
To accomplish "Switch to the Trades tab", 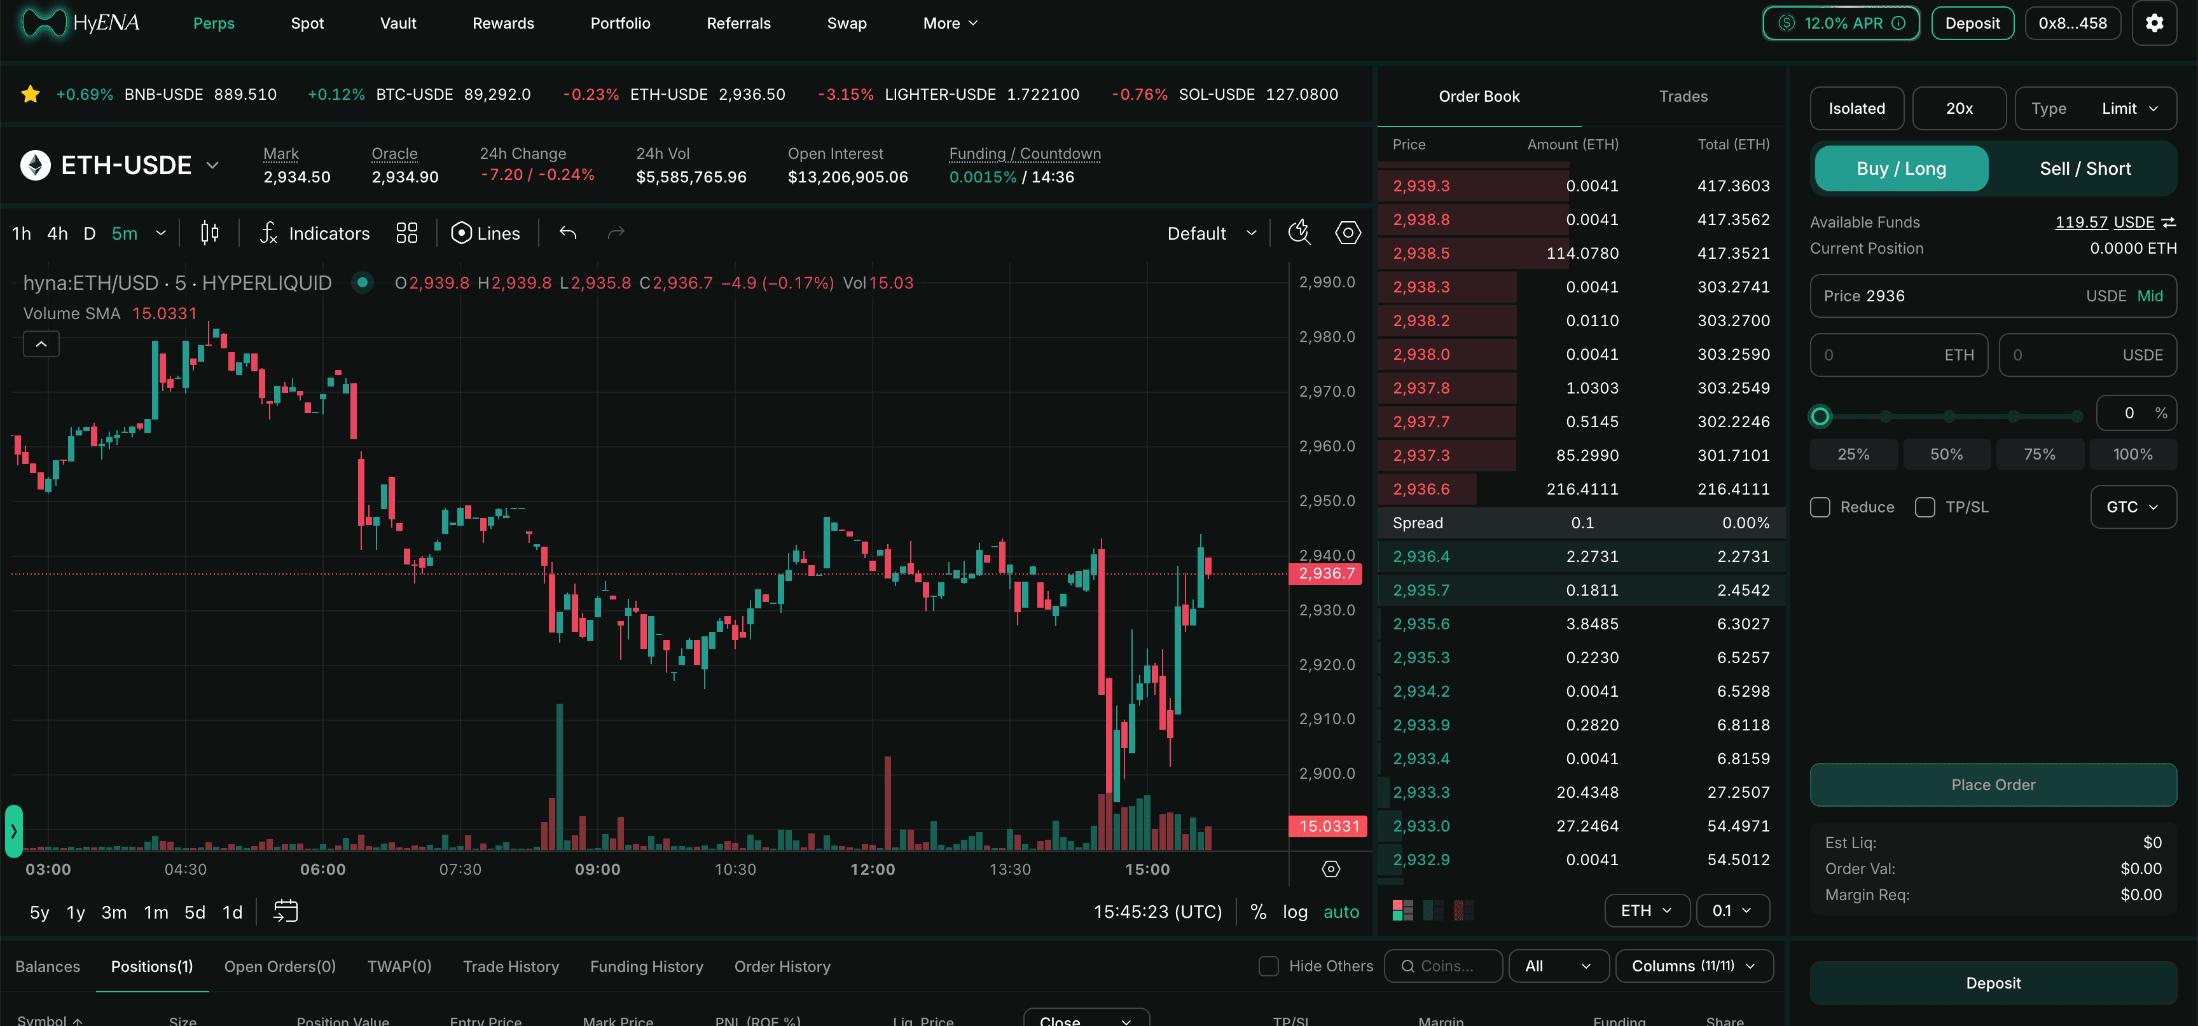I will [x=1683, y=97].
